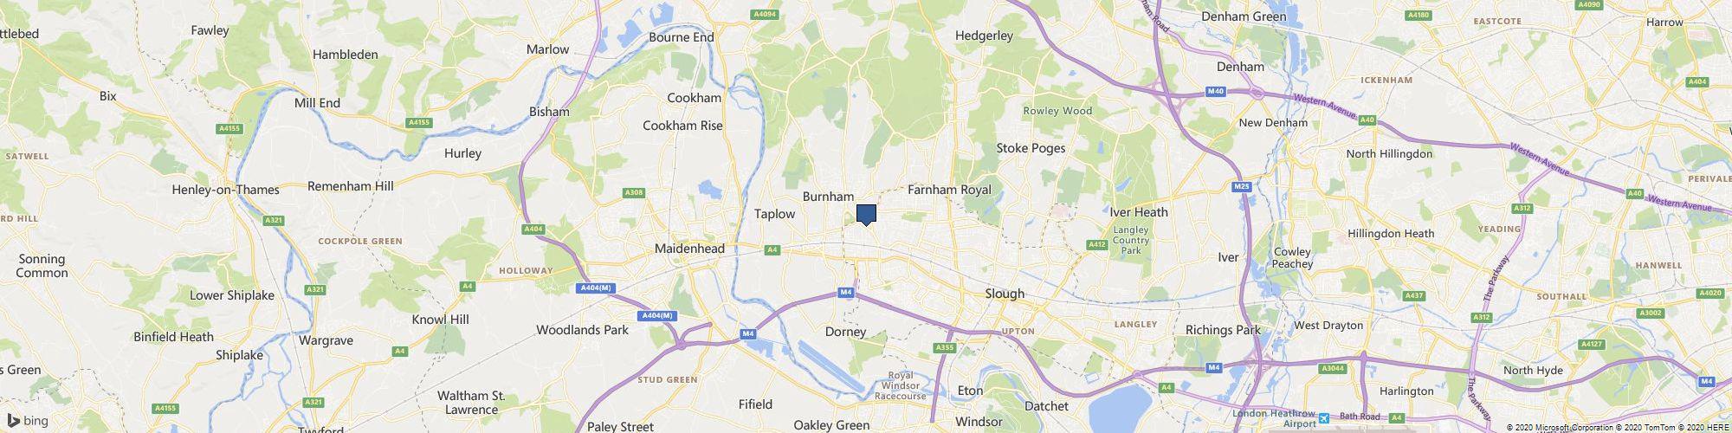Click the Stoke Poges label
The image size is (1732, 433).
[1031, 148]
